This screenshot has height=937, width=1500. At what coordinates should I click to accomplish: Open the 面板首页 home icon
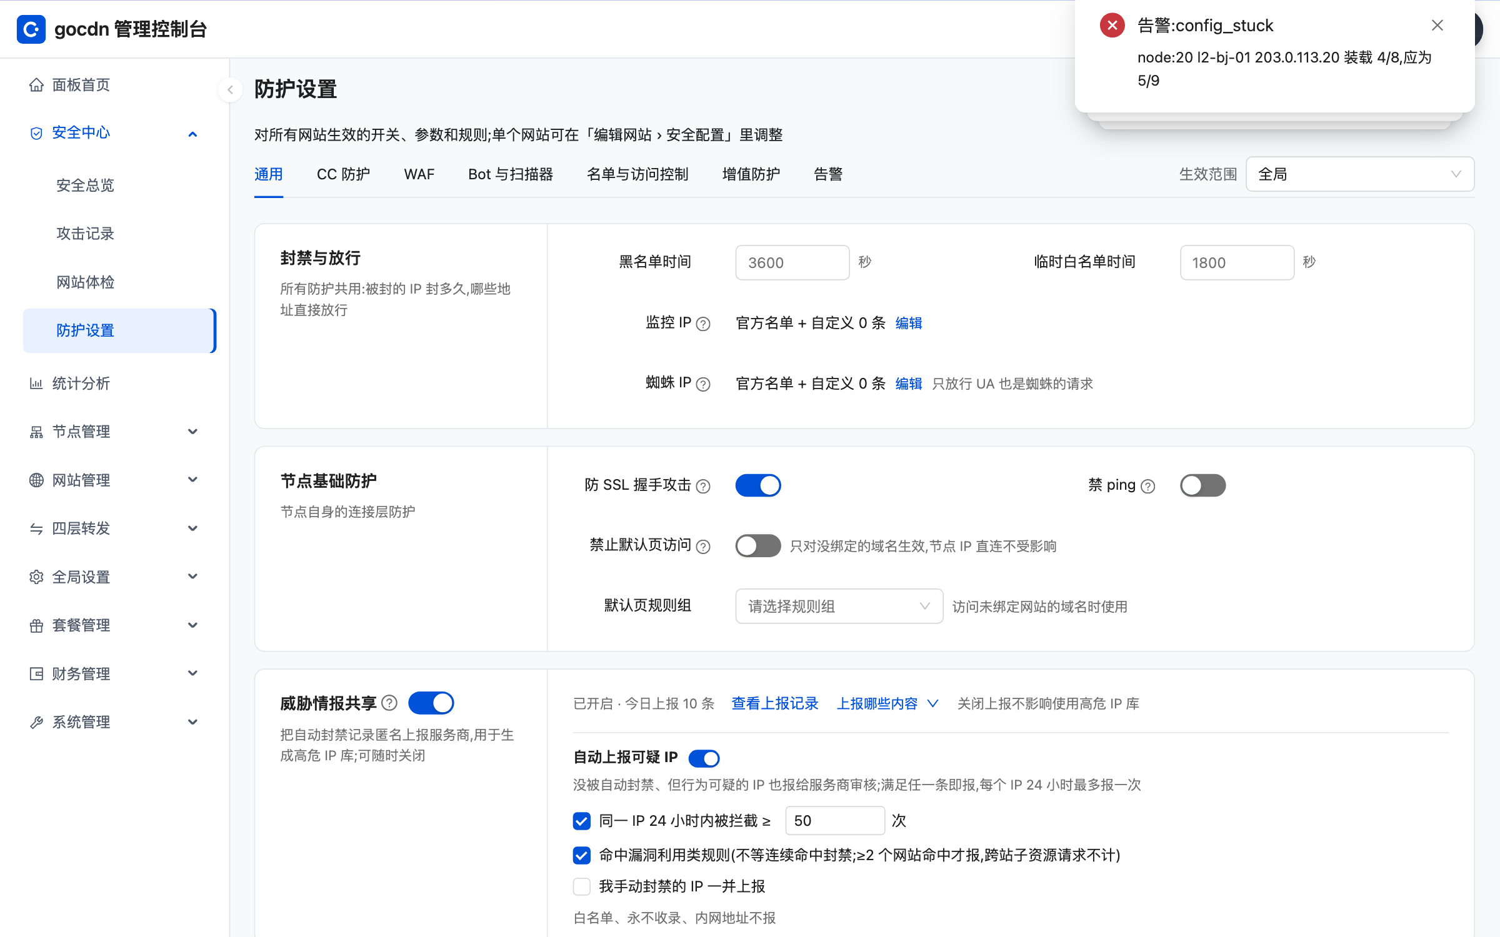click(x=36, y=85)
